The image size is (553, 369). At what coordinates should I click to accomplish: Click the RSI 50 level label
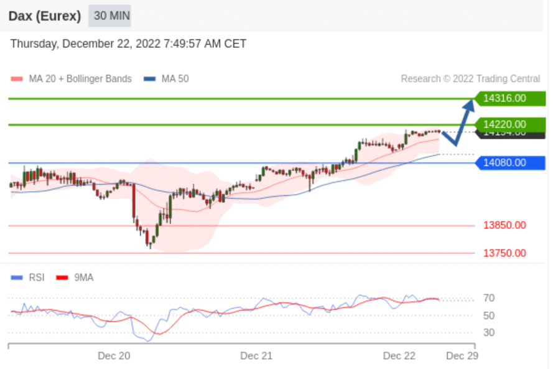coord(489,315)
